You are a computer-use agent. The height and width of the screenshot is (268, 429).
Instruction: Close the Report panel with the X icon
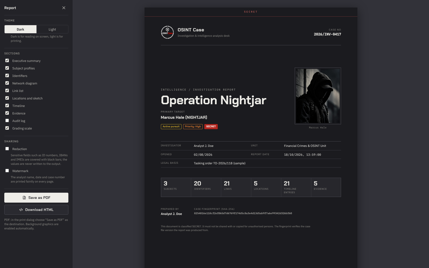64,8
